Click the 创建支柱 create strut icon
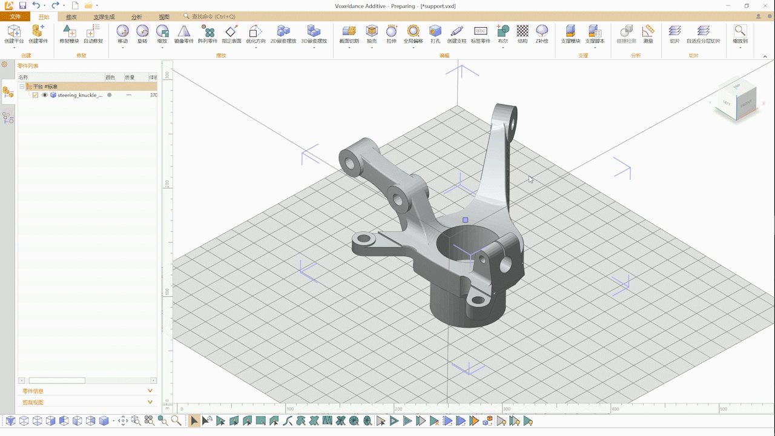 (x=457, y=31)
